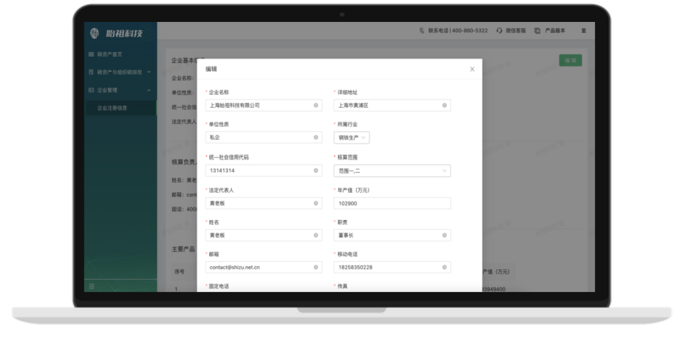Clear the 详细地址 field with its clear icon

tap(444, 105)
